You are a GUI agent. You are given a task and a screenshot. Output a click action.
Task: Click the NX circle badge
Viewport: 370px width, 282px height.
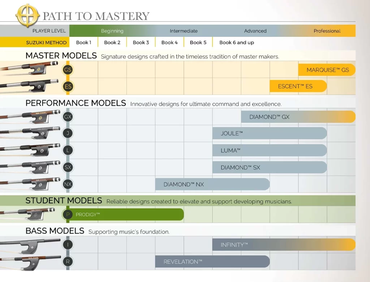tap(68, 184)
